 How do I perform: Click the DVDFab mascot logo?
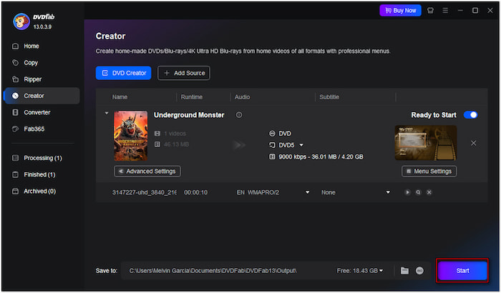click(x=21, y=21)
